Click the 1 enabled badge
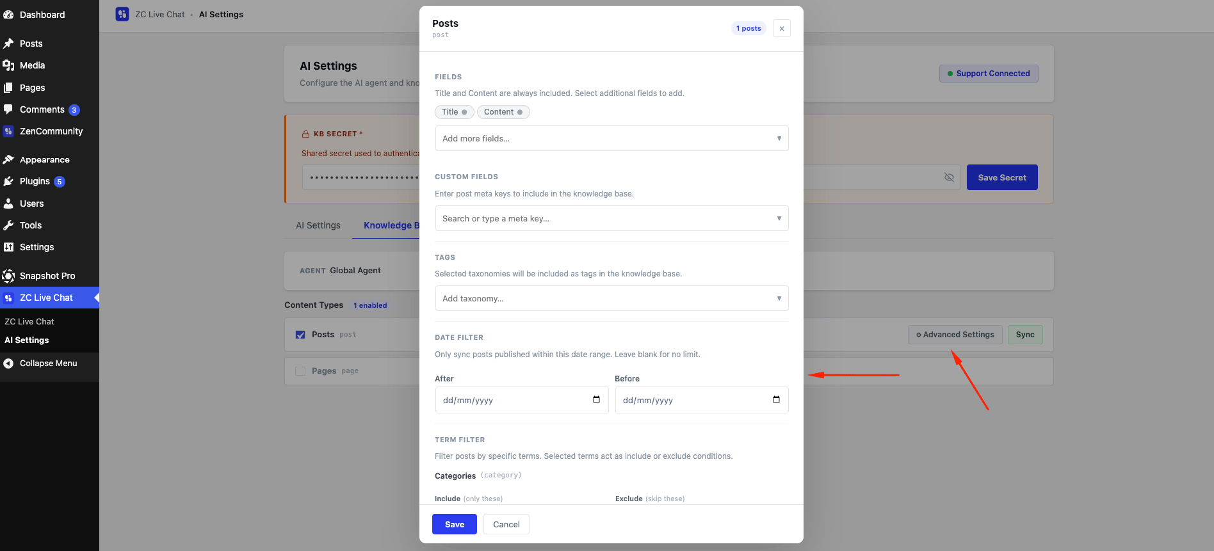Viewport: 1214px width, 551px height. click(370, 305)
